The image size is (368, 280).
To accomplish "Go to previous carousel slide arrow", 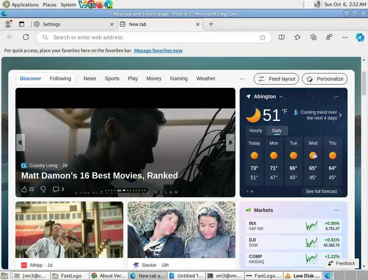I will (20, 143).
